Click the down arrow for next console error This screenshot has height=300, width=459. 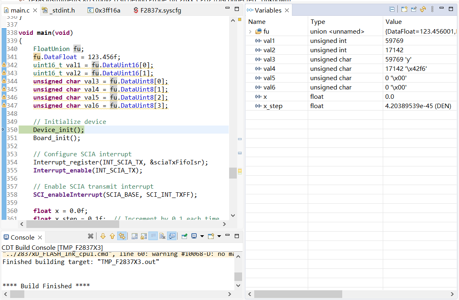click(103, 236)
